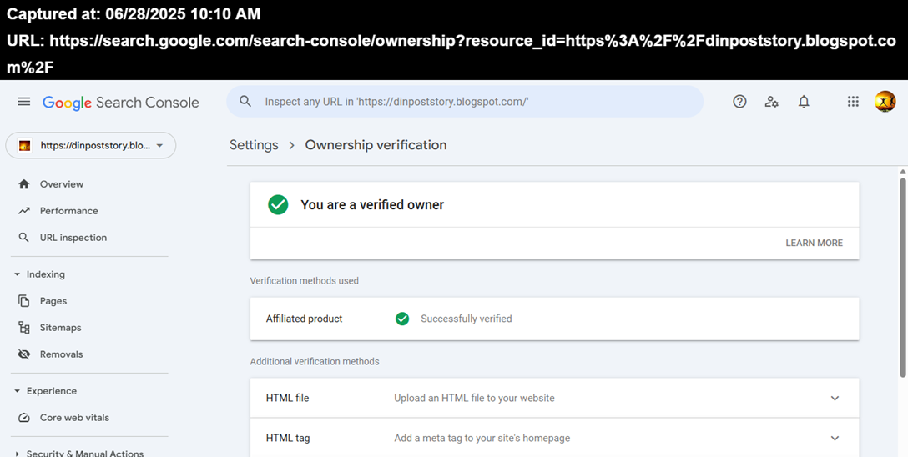Open the property selector dropdown
The width and height of the screenshot is (908, 457).
click(90, 146)
